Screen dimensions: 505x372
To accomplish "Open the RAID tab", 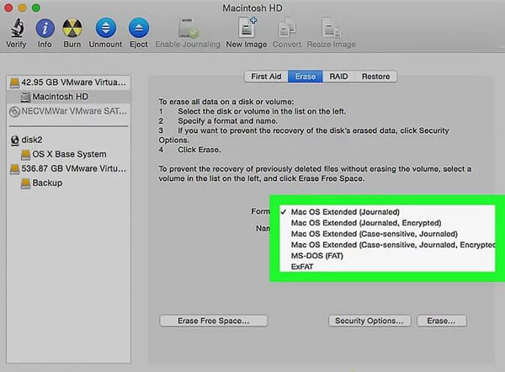I will (339, 77).
